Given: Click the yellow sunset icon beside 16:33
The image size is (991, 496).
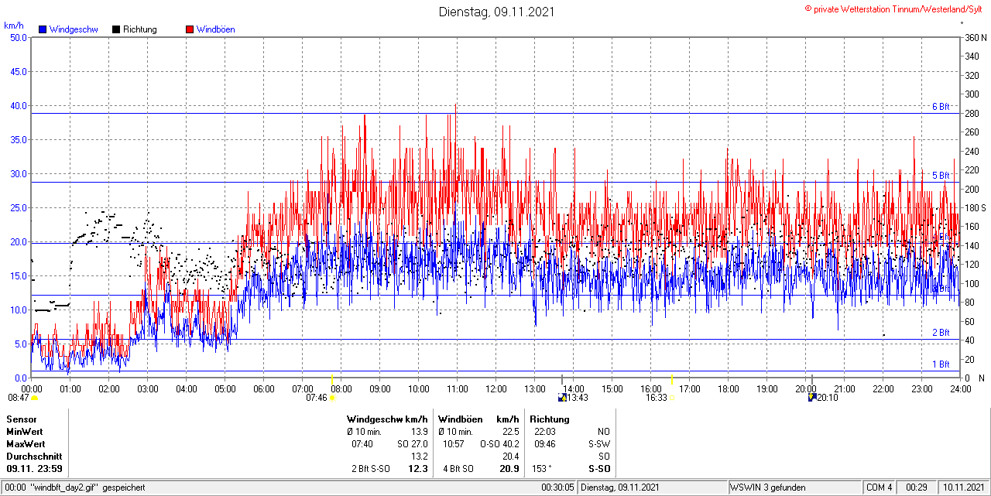Looking at the screenshot, I should coord(672,398).
